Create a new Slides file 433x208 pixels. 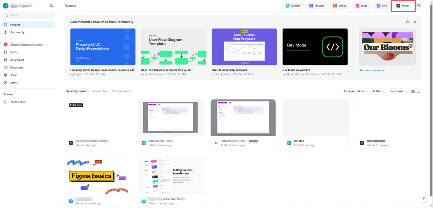[340, 6]
